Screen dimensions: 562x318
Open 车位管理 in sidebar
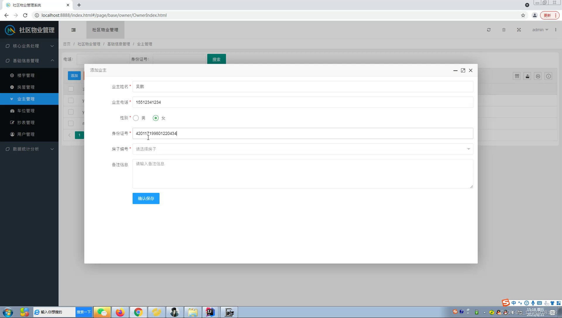coord(26,111)
